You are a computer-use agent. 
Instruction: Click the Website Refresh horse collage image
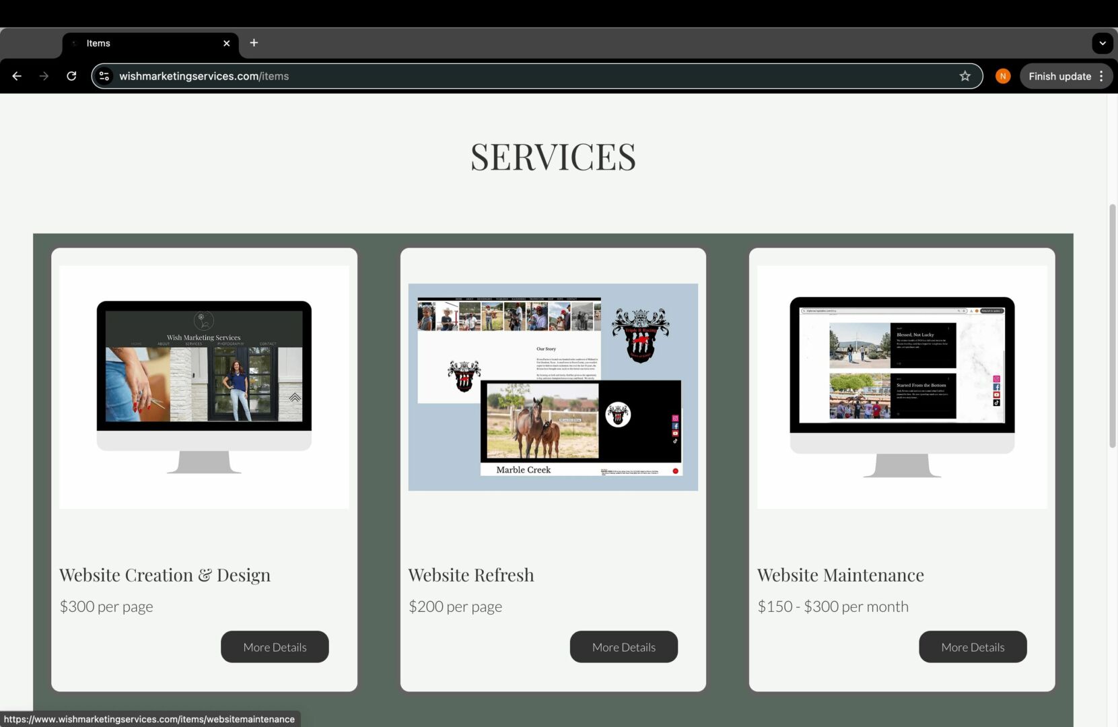[x=553, y=387]
